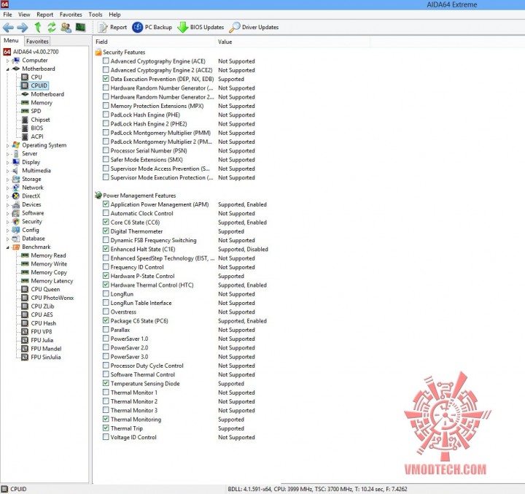Refresh the page with the green arrows icon
525x494 pixels.
click(52, 27)
